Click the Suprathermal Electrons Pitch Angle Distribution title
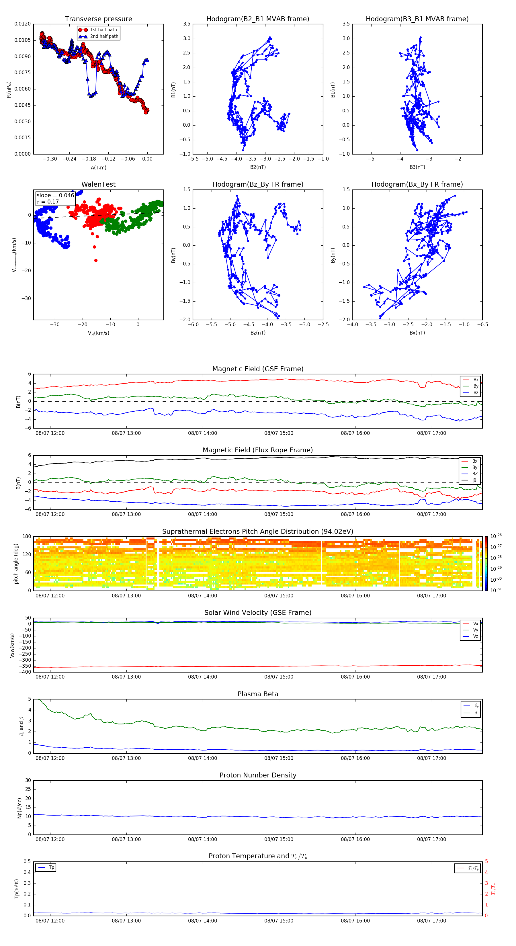This screenshot has width=516, height=946. (x=257, y=531)
